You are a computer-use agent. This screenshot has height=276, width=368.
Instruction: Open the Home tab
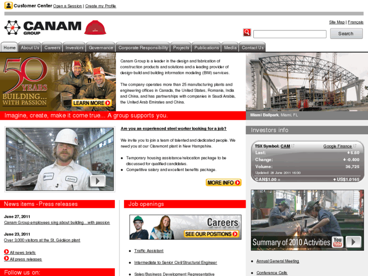[9, 47]
